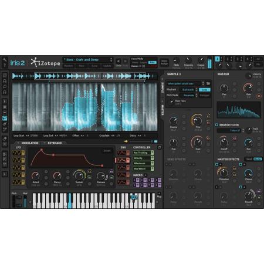Click the last LFO waveform slot
The width and height of the screenshot is (264, 264).
point(19,182)
